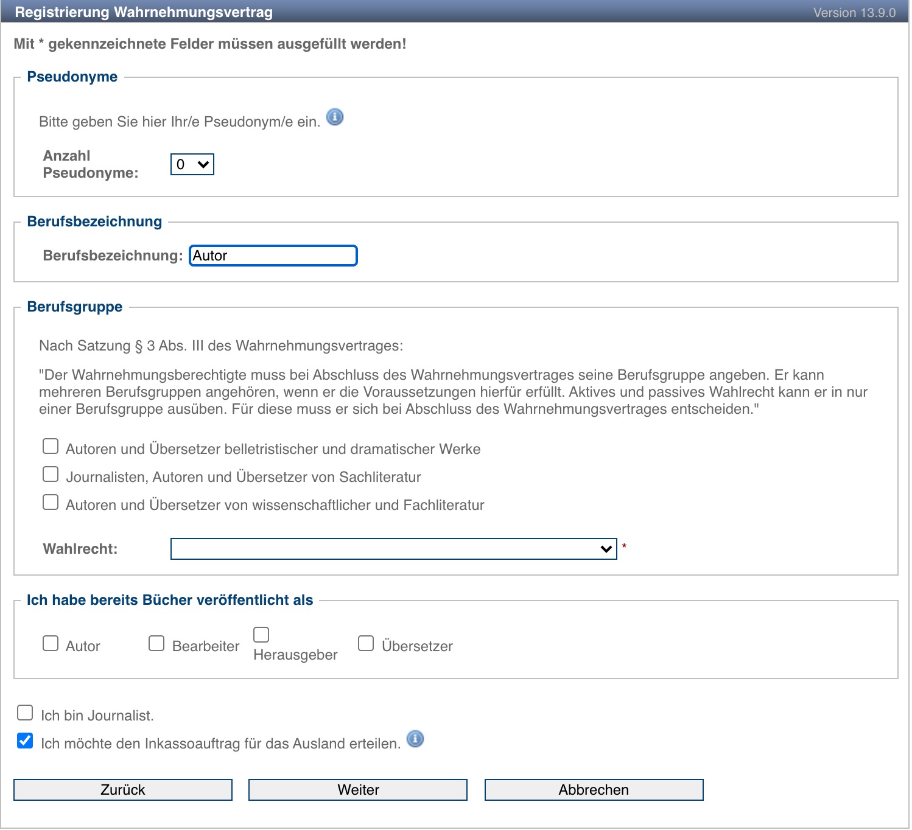
Task: Tick the Journalisten, Autoren Sachliteratur checkbox
Action: tap(51, 474)
